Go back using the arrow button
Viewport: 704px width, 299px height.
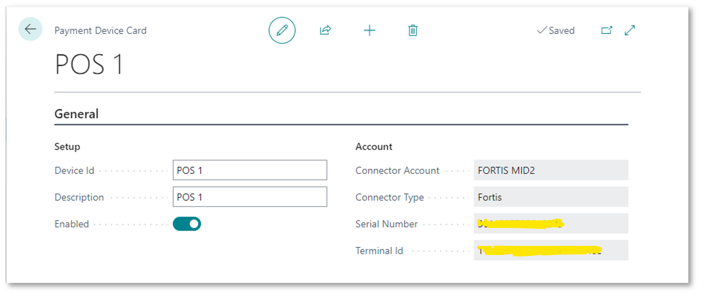tap(30, 29)
